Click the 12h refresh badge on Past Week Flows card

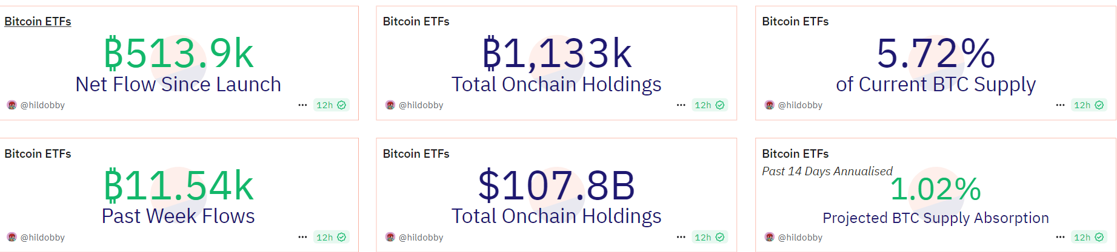[x=331, y=237]
